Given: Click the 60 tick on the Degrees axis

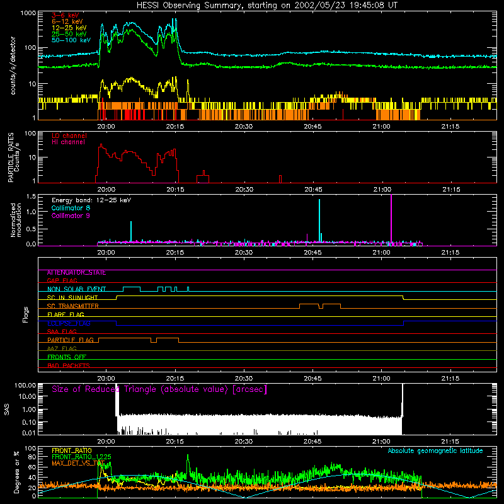Looking at the screenshot, I should click(x=33, y=467).
